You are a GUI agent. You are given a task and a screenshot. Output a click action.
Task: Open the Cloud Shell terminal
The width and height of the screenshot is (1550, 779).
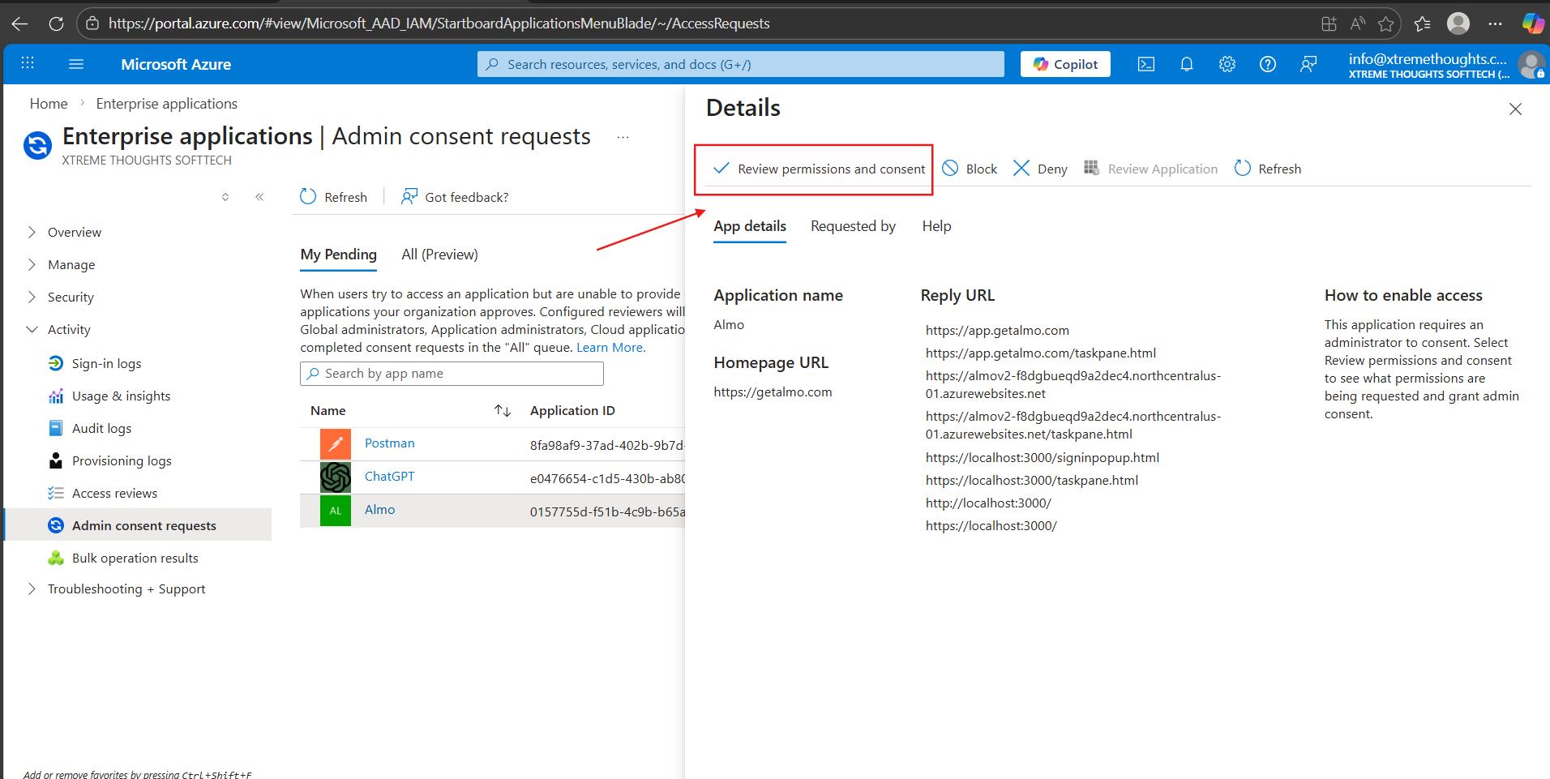(x=1145, y=63)
